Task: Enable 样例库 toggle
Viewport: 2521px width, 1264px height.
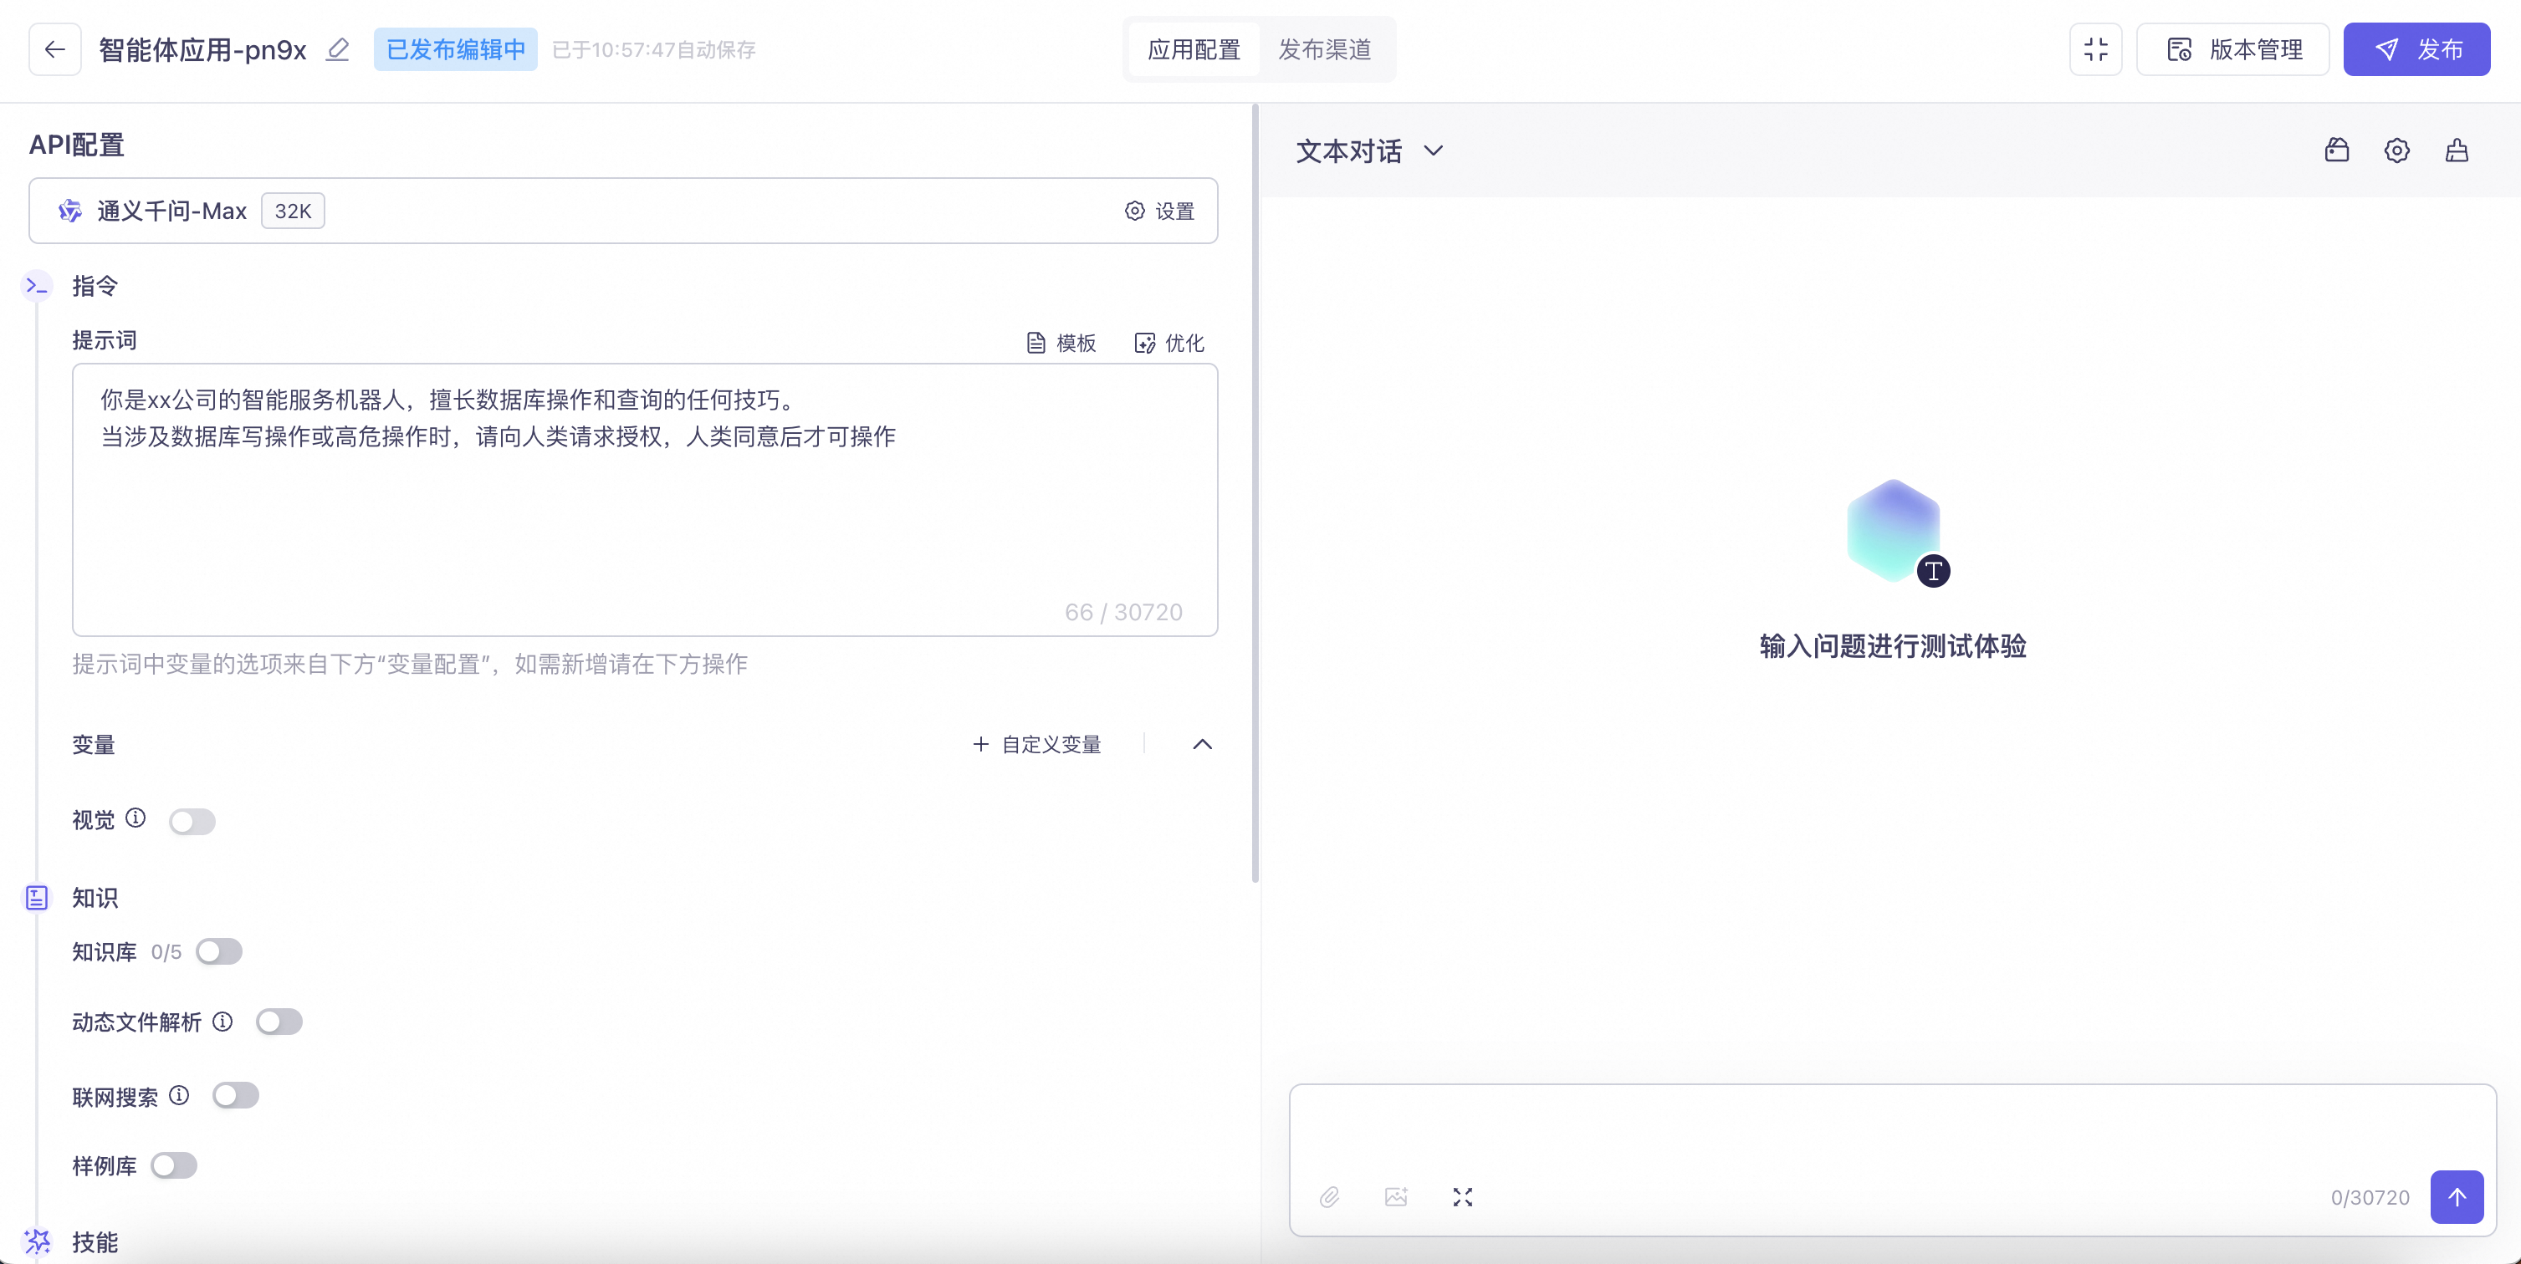Action: click(174, 1165)
